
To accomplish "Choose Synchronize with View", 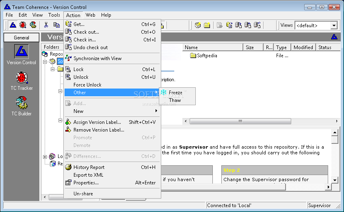I will click(113, 58).
